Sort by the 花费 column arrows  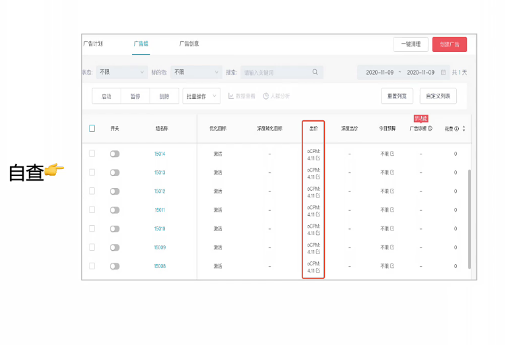pos(464,128)
